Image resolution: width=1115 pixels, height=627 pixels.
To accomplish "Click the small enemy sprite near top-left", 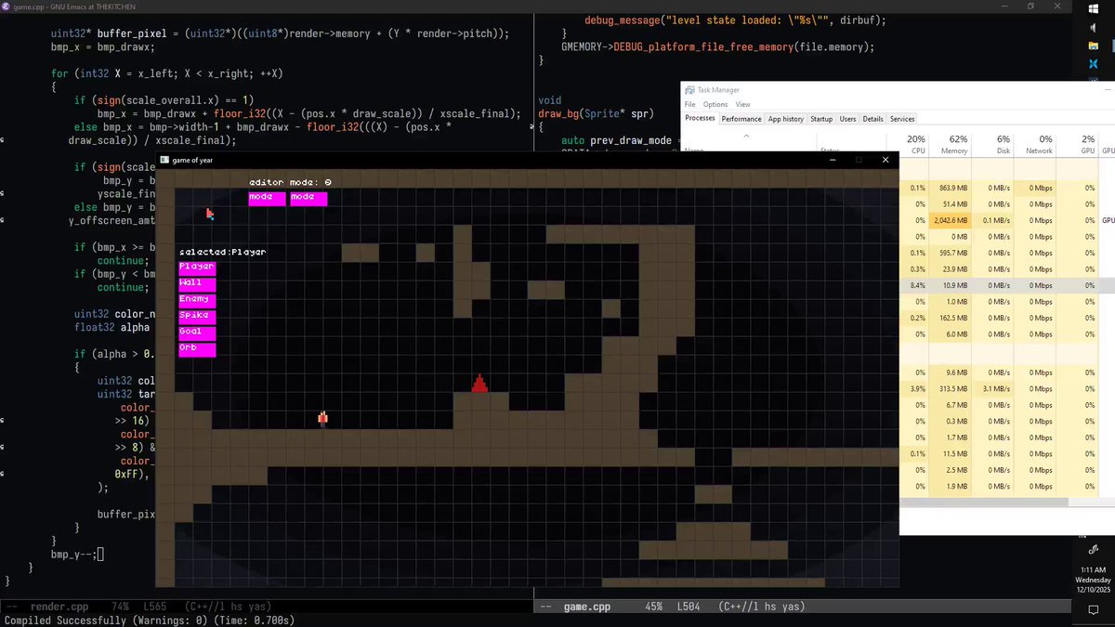I will point(210,215).
